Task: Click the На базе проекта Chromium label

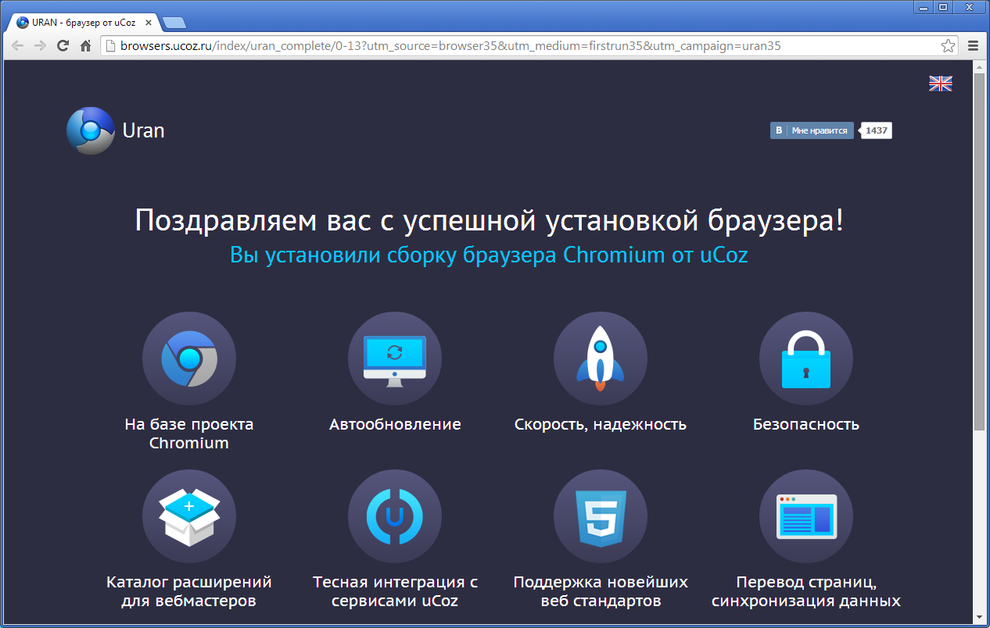Action: (x=189, y=434)
